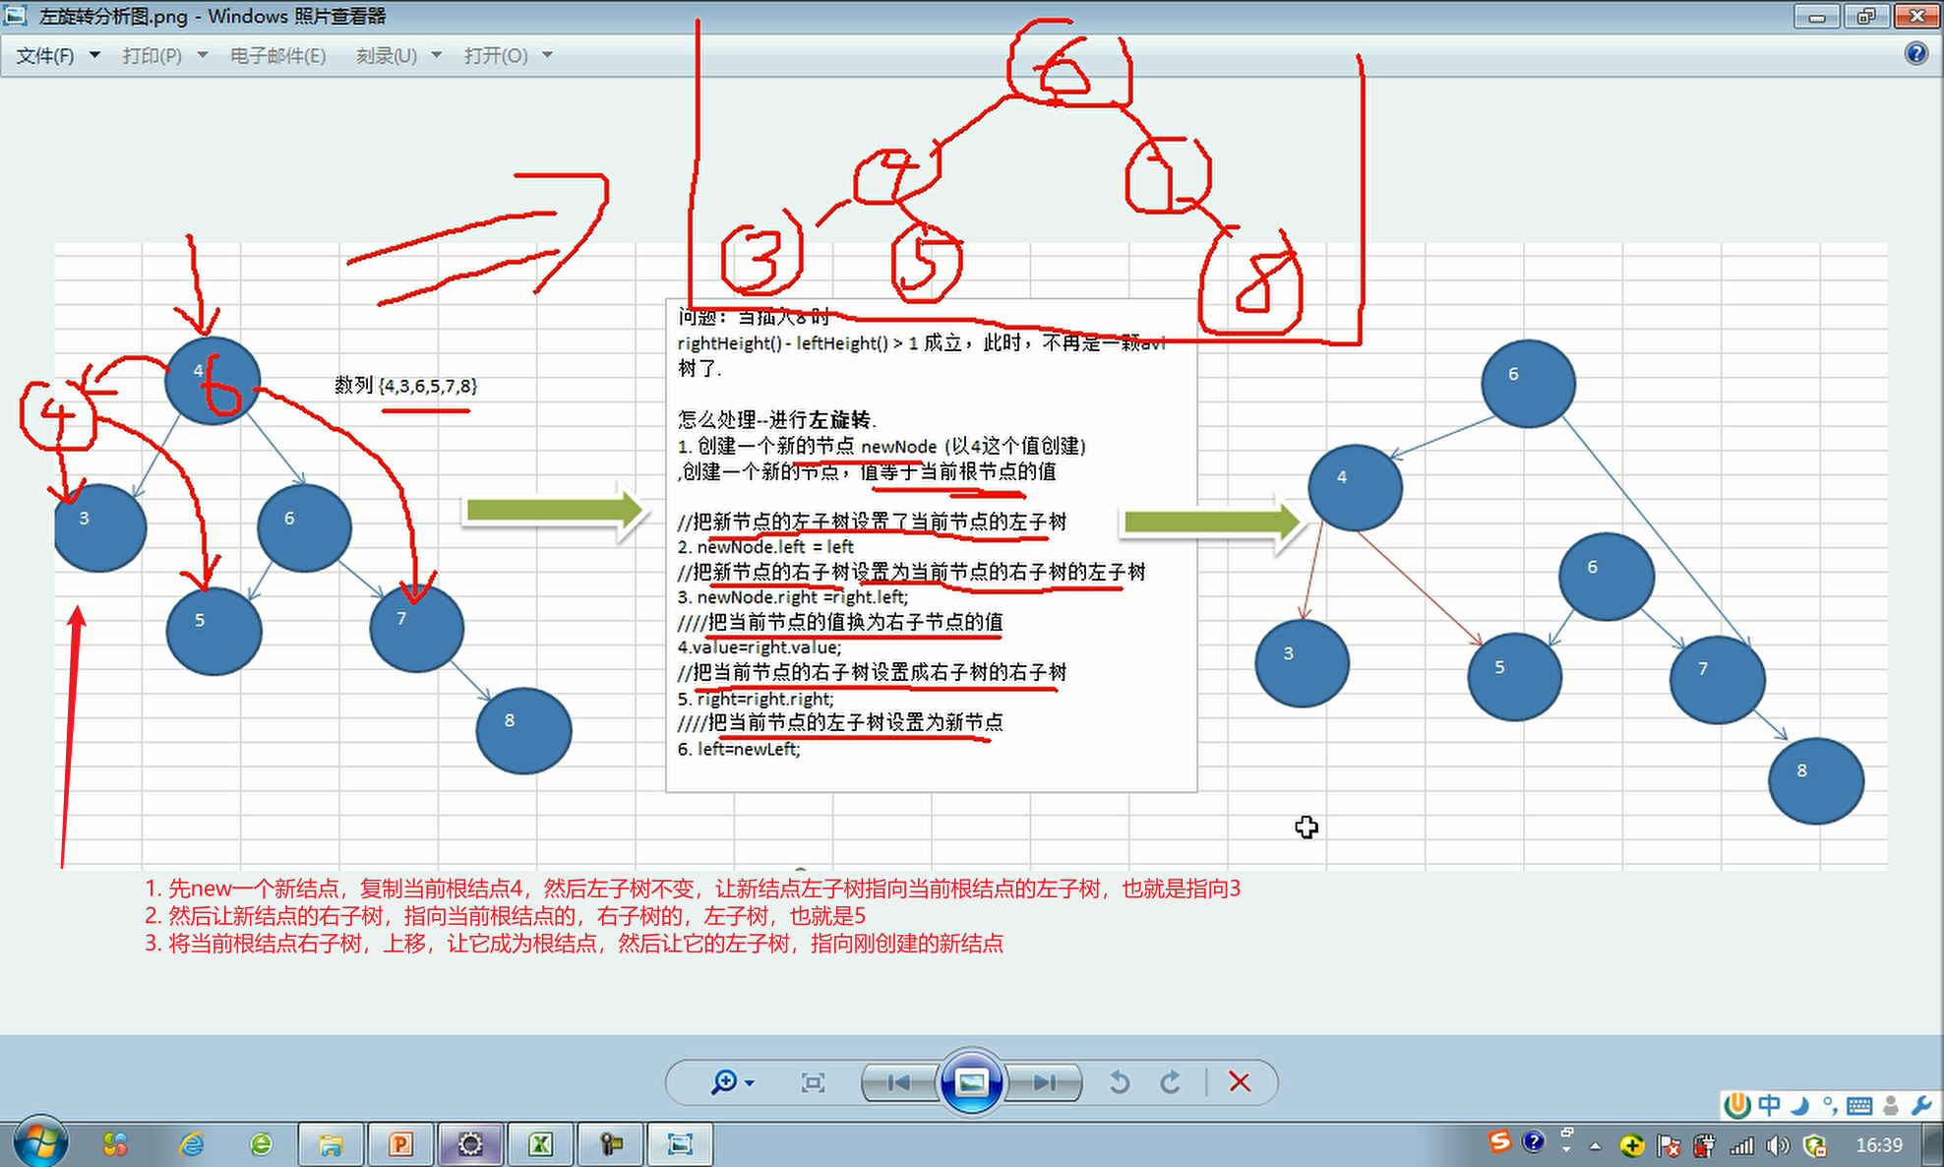1944x1167 pixels.
Task: Toggle the IME moon half-width mode
Action: tap(1799, 1105)
